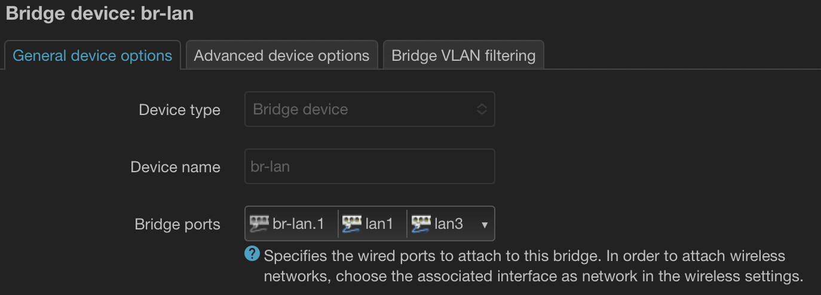821x295 pixels.
Task: Expand Bridge ports with the triangle arrow
Action: pyautogui.click(x=485, y=225)
